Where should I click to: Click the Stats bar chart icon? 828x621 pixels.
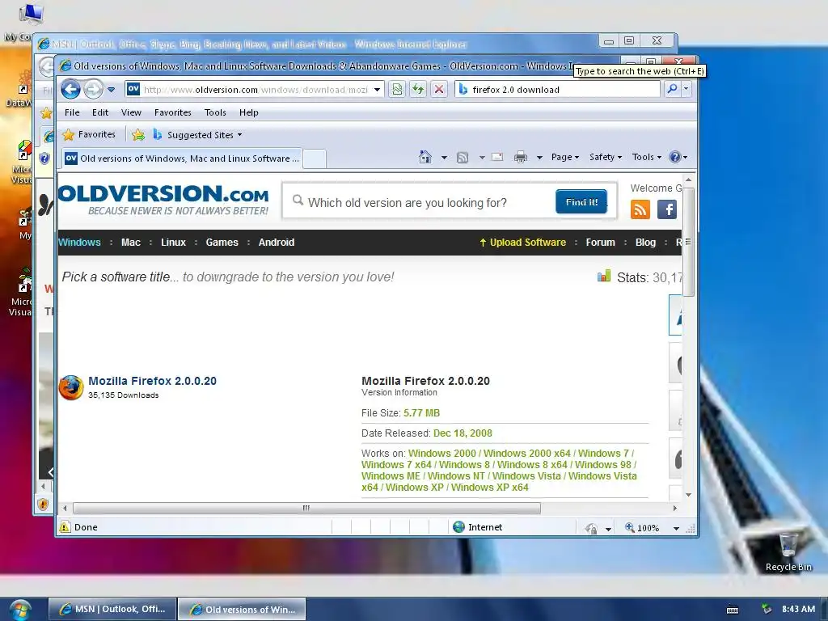(x=603, y=277)
